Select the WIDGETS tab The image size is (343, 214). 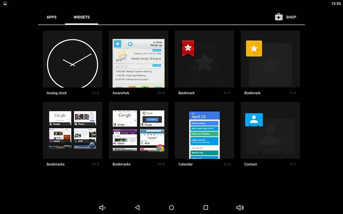click(82, 17)
